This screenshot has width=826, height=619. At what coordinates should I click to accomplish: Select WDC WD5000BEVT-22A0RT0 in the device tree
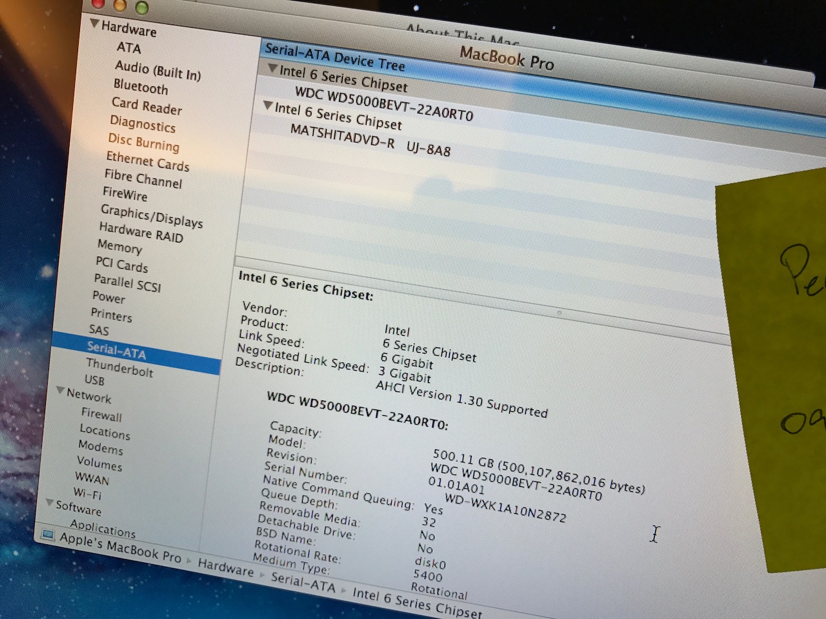(x=384, y=104)
